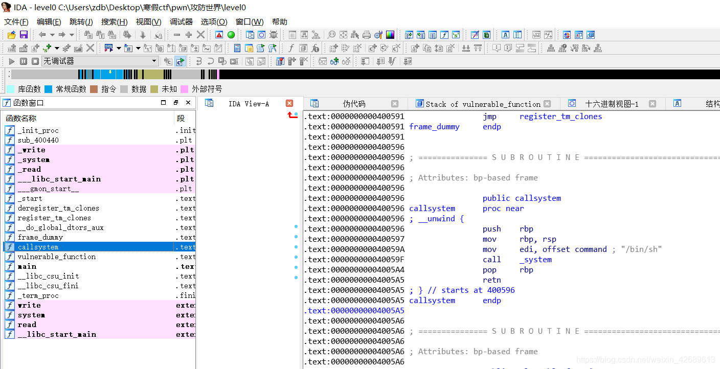Click the green circle status icon
This screenshot has height=369, width=720.
pyautogui.click(x=231, y=35)
